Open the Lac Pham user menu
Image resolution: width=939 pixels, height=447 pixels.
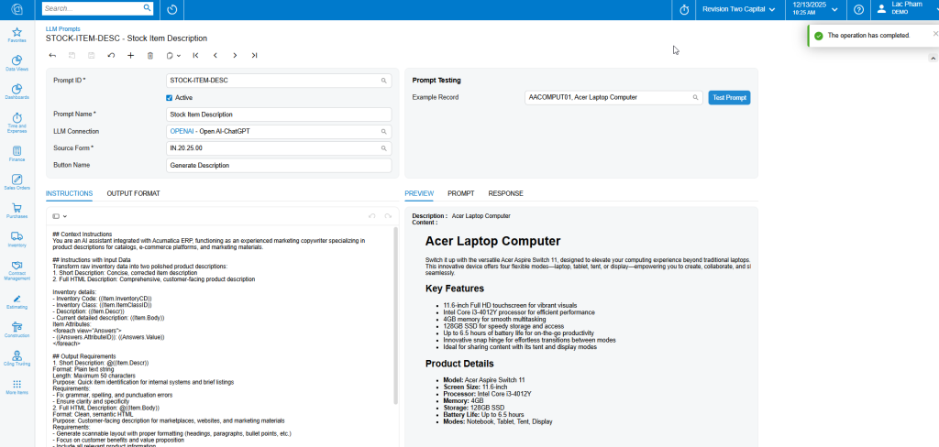click(x=907, y=8)
